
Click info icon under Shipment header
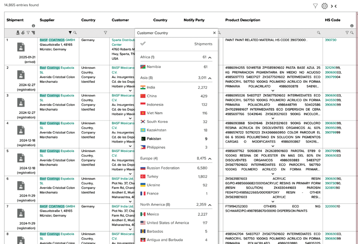33,26
